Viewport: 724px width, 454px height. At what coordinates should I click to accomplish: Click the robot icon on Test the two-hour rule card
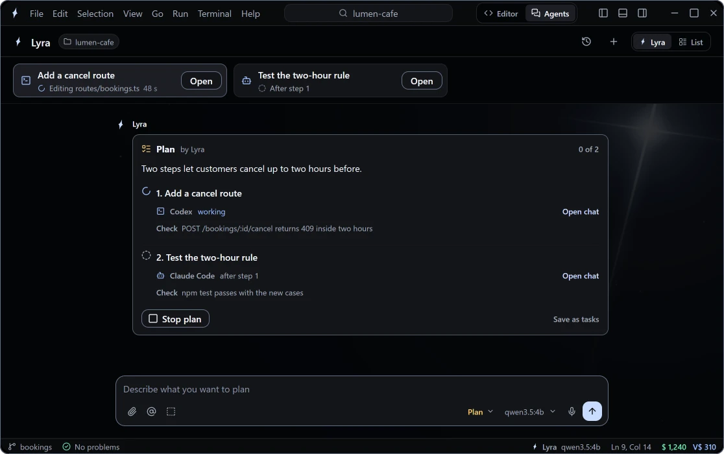[x=247, y=80]
